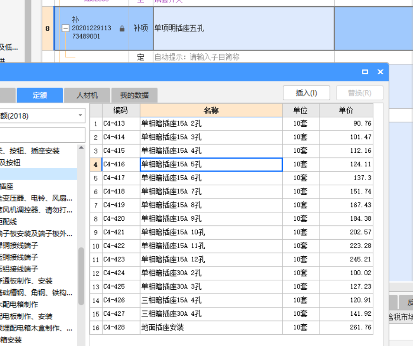Click the 替换(R) button
This screenshot has width=413, height=346.
click(x=360, y=93)
